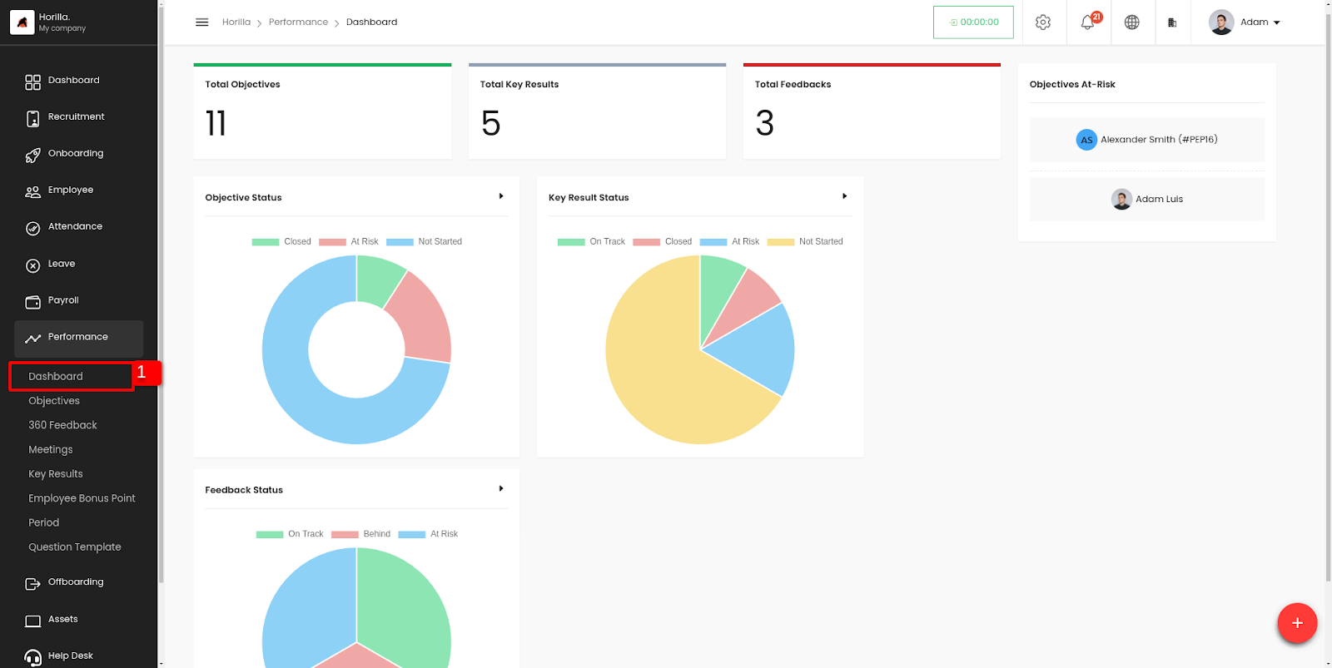This screenshot has height=668, width=1332.
Task: Open 360 Feedback submenu item
Action: point(62,425)
